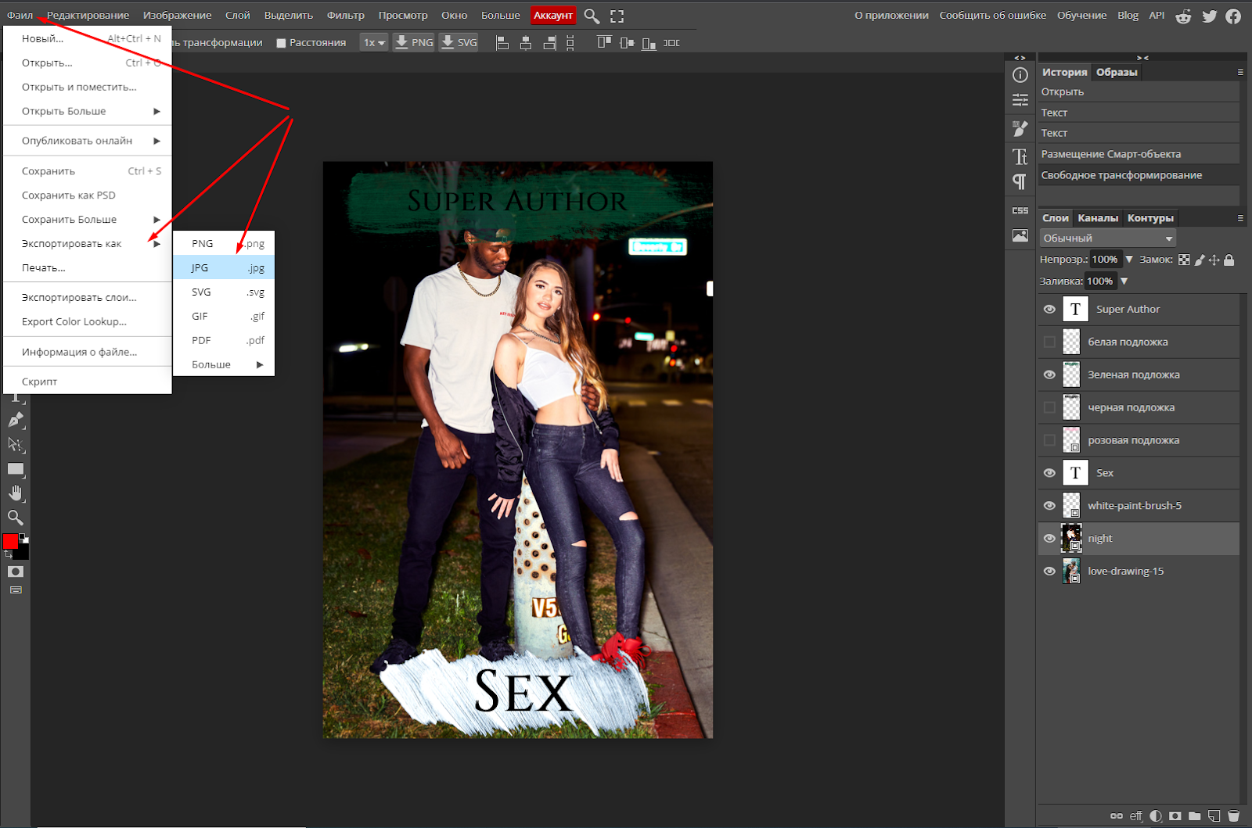Click the delete layer trash icon
This screenshot has height=828, width=1252.
1233,815
